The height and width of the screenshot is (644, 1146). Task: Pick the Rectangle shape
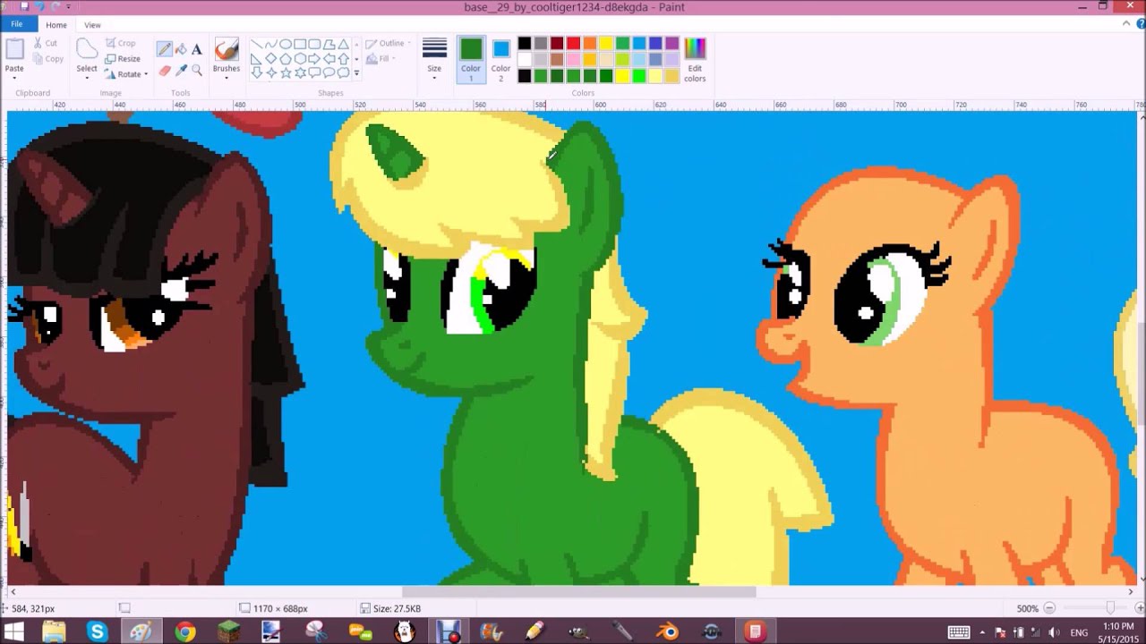300,44
